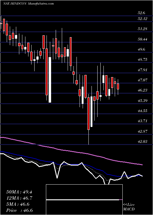This screenshot has width=153, height=215.
Task: Click the 46.23 price axis label
Action: click(143, 90)
